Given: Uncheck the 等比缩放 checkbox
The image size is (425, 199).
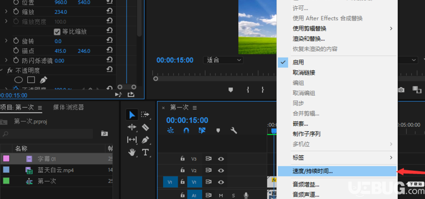Looking at the screenshot, I should (57, 32).
